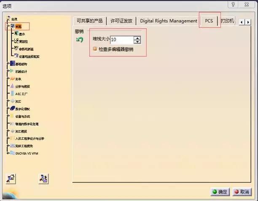Viewport: 258px width, 201px height.
Task: Switch to the 打印机 tab
Action: coord(227,21)
